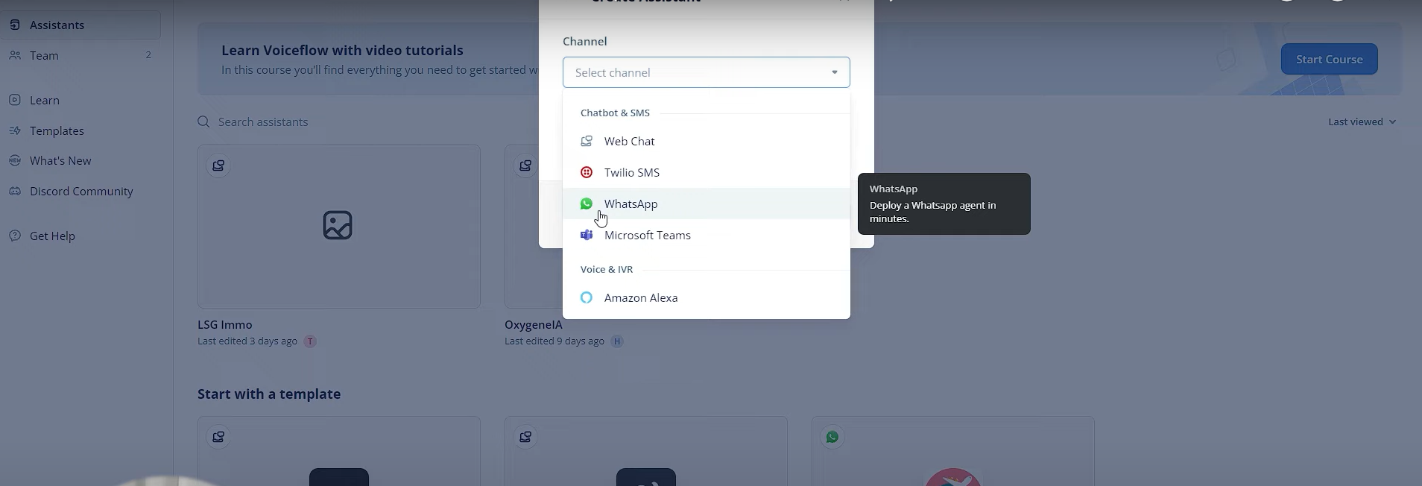Click the Start Course button
Image resolution: width=1422 pixels, height=486 pixels.
click(x=1329, y=59)
